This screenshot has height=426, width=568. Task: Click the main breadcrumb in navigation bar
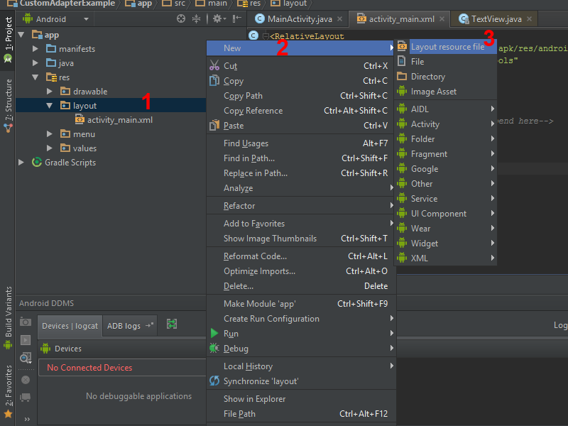pyautogui.click(x=211, y=4)
